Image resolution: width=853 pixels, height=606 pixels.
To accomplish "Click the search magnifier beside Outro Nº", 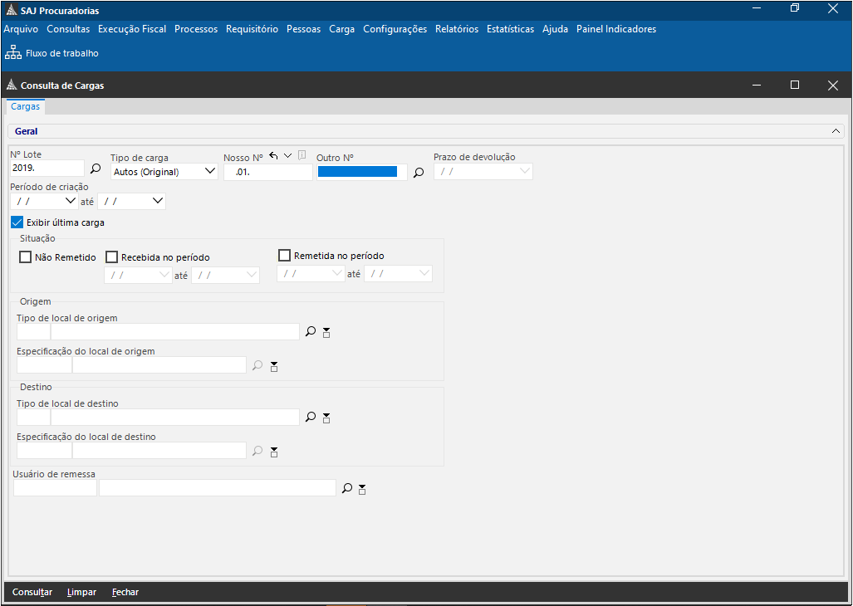I will coord(419,173).
